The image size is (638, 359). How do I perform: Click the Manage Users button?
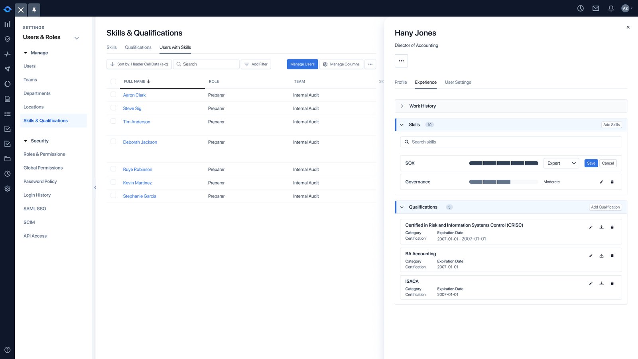(x=302, y=64)
